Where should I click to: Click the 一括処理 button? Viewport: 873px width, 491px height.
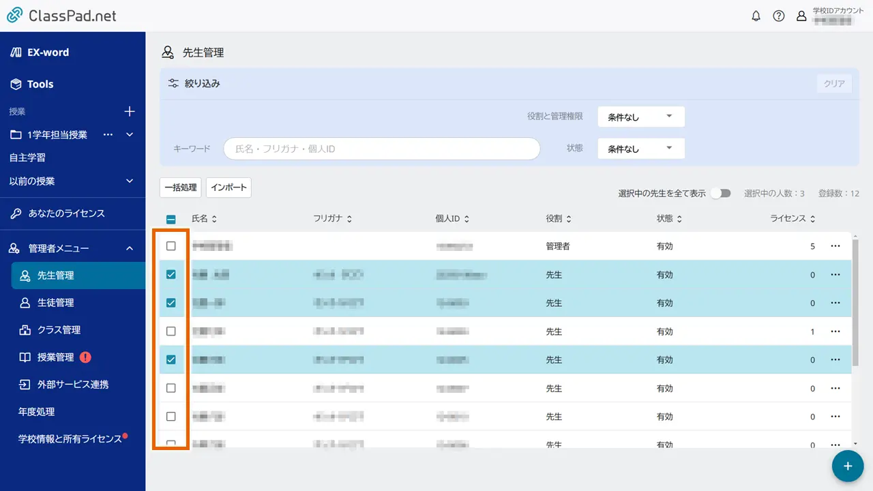pyautogui.click(x=180, y=187)
